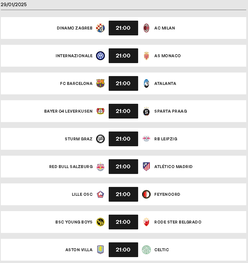Click the Aston Villa team name

(x=79, y=250)
